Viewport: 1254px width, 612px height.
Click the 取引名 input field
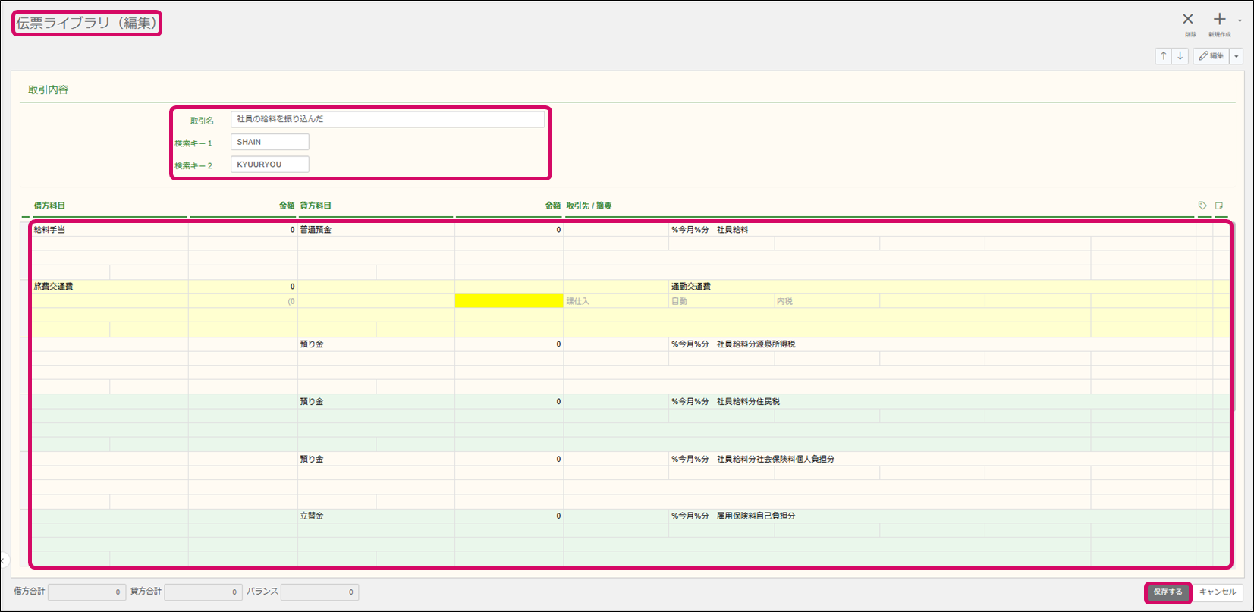point(387,119)
